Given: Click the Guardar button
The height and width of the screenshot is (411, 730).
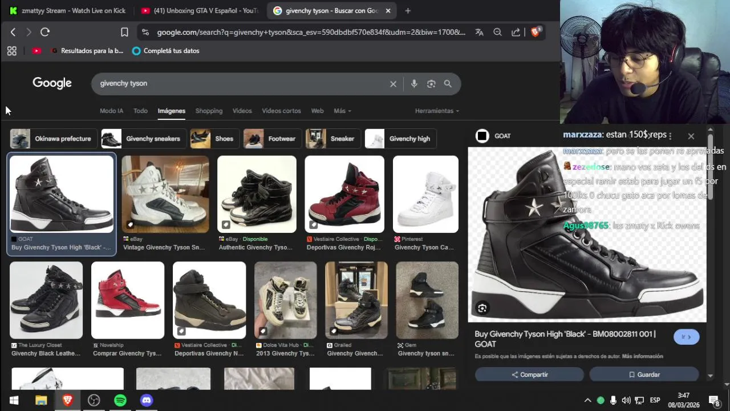Looking at the screenshot, I should 644,374.
